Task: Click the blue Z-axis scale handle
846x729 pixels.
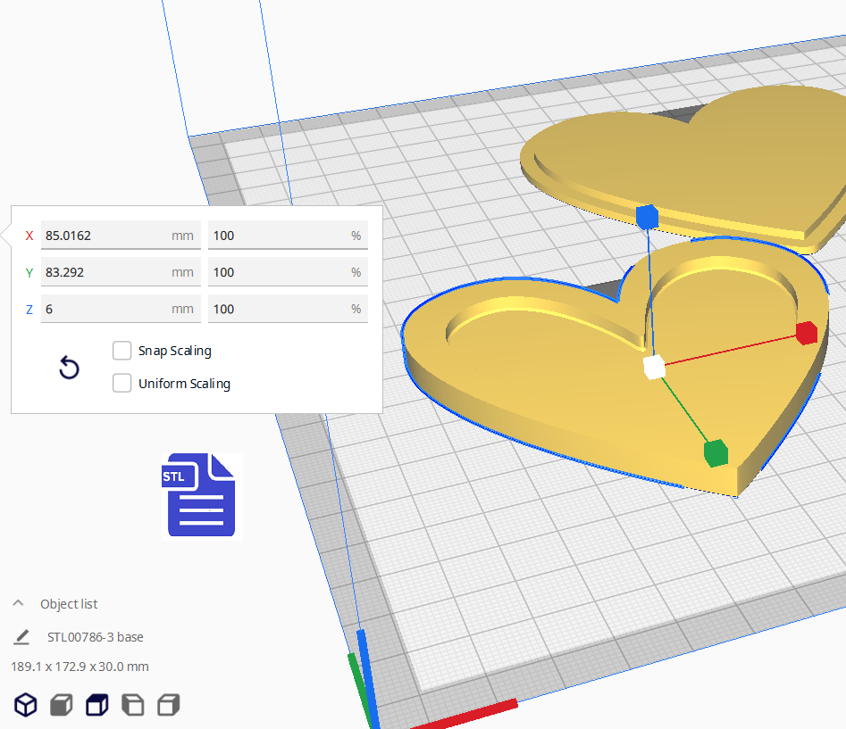Action: 646,216
